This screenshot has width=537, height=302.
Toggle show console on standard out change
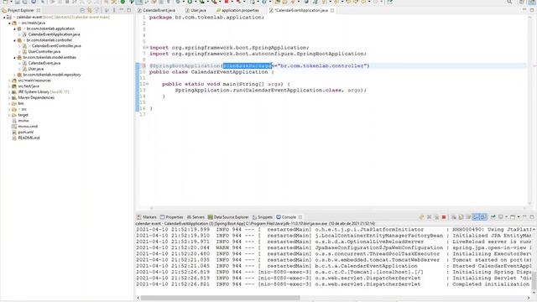(x=476, y=217)
